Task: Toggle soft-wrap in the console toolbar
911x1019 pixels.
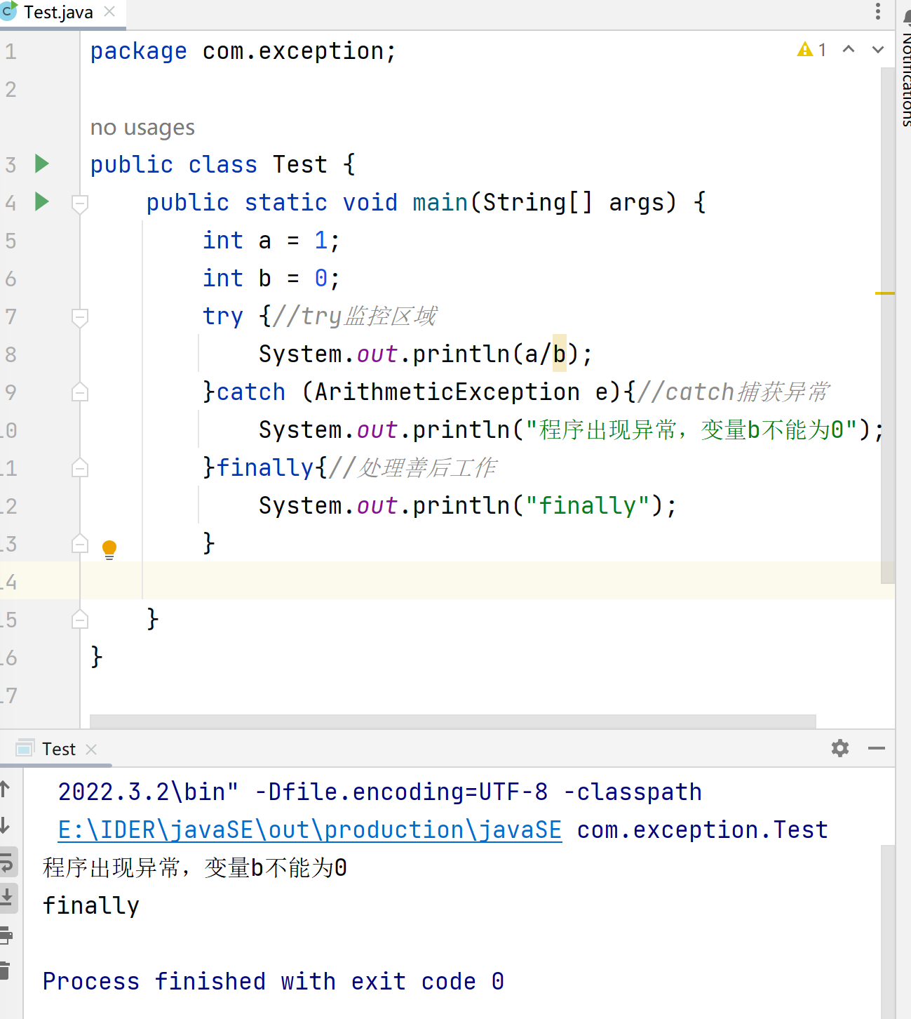Action: 6,862
